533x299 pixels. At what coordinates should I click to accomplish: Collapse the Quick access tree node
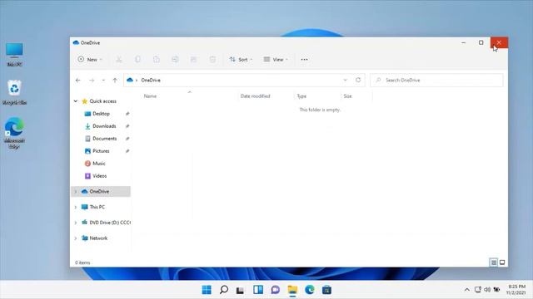click(76, 101)
